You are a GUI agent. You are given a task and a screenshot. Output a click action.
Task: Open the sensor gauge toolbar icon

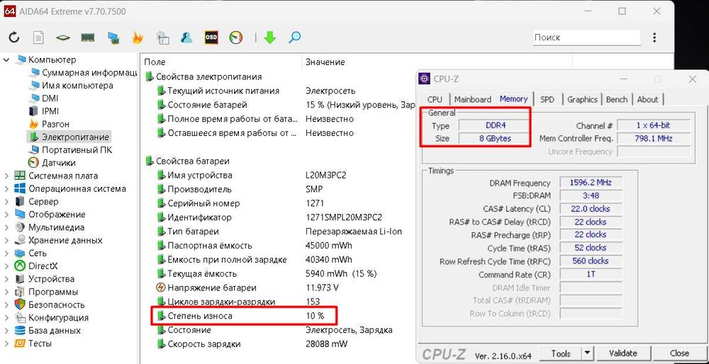236,38
